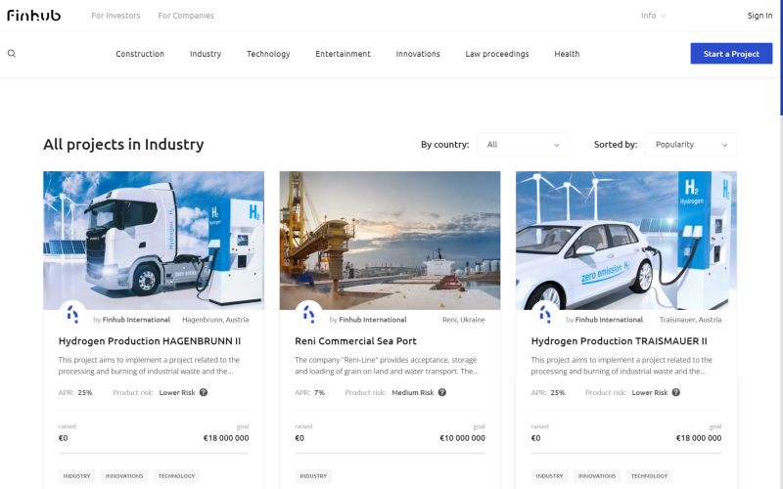Select the Entertainment category
The height and width of the screenshot is (489, 783).
tap(344, 54)
